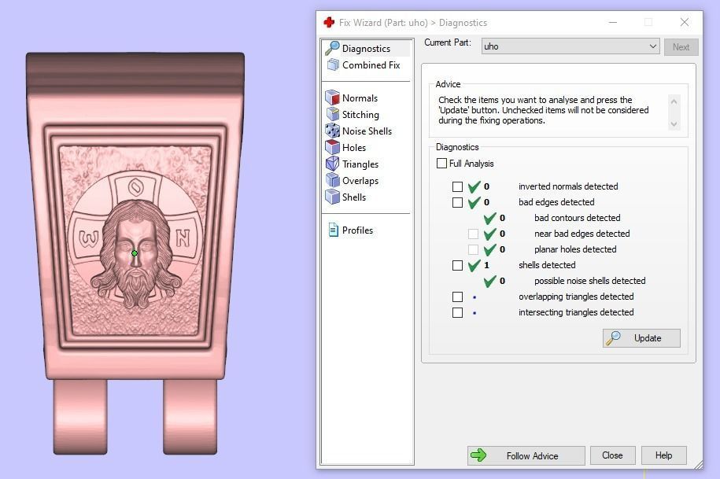Screen dimensions: 720x479
Task: Select the Normals cube icon
Action: point(332,98)
